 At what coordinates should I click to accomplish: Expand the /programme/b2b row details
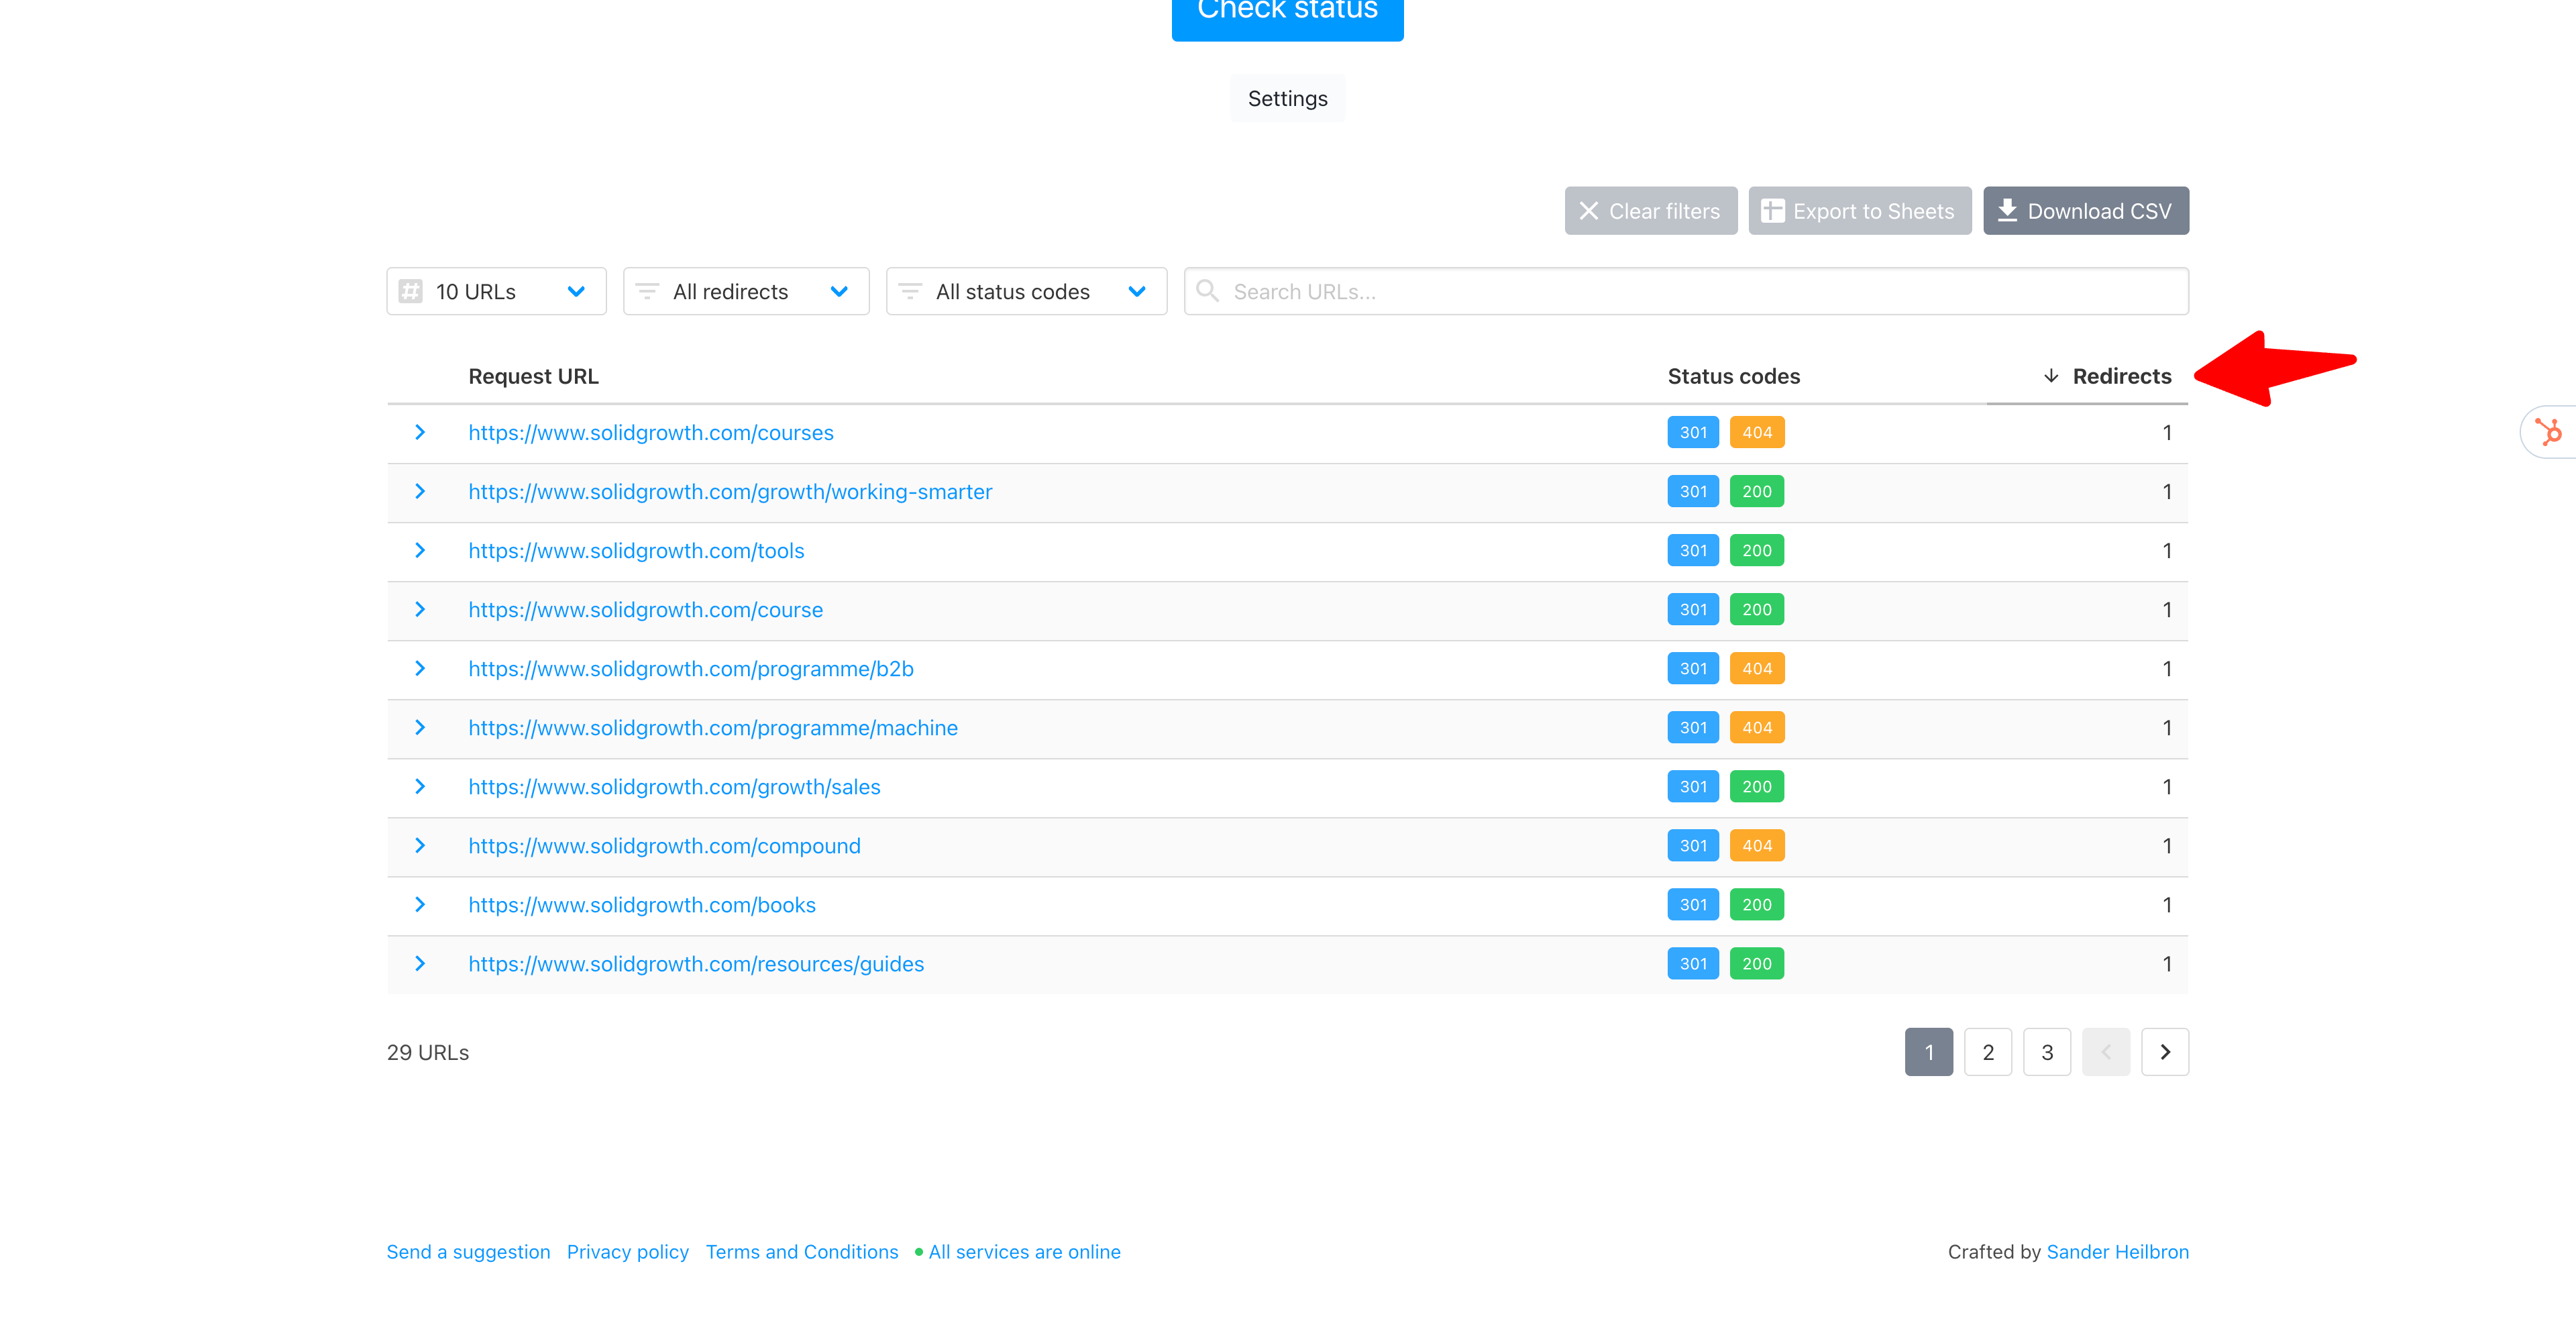420,669
